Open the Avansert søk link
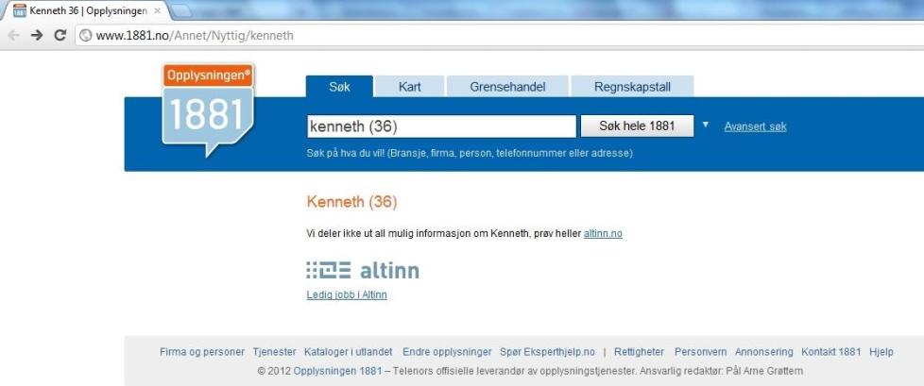This screenshot has height=386, width=924. coord(755,126)
